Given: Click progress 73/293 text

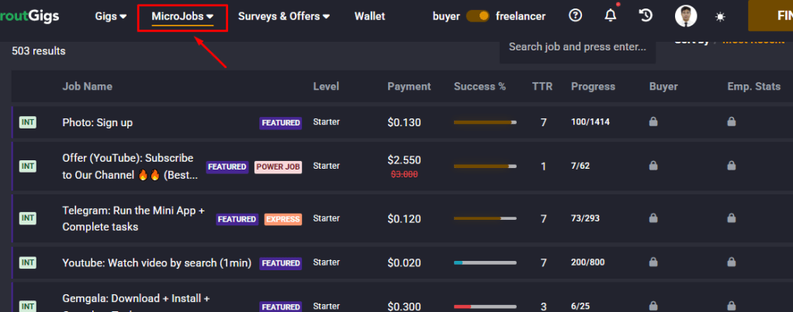Looking at the screenshot, I should (x=585, y=218).
